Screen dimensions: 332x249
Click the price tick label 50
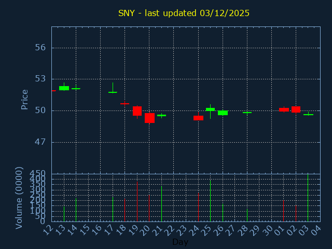40,110
